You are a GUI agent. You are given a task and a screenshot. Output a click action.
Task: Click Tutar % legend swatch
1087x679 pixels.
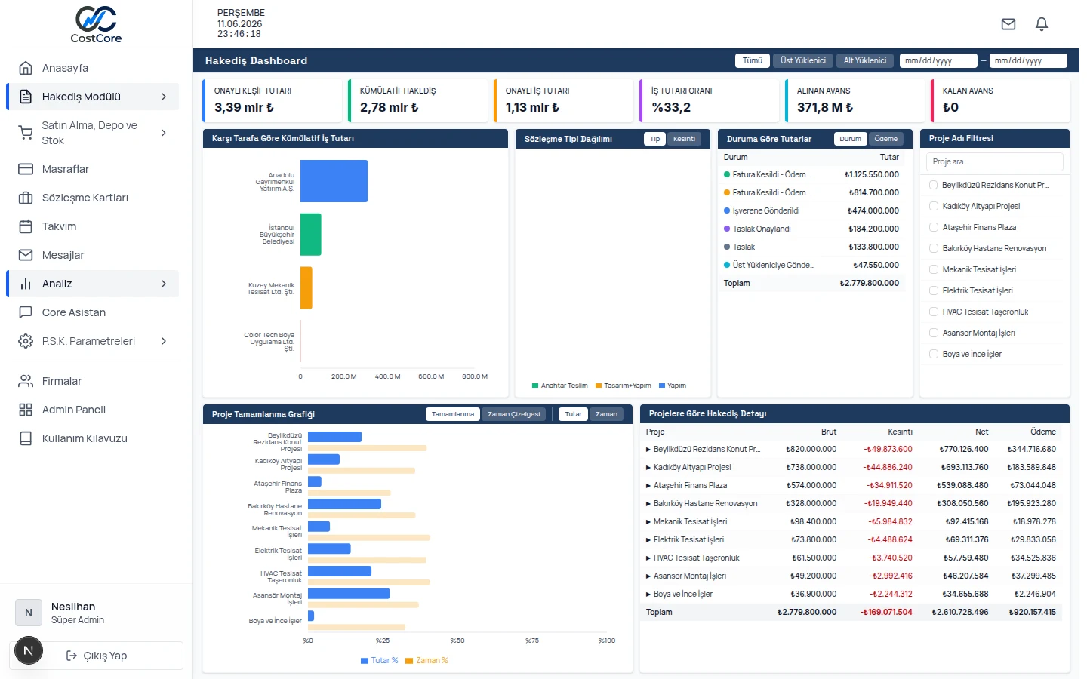coord(365,661)
